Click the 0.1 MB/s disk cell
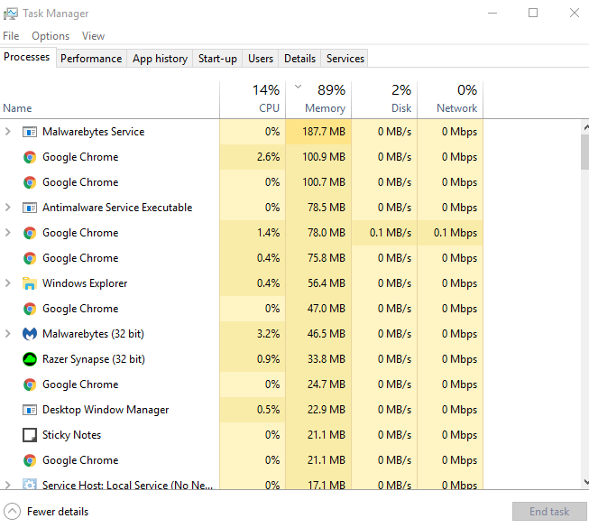589x528 pixels. (x=384, y=233)
